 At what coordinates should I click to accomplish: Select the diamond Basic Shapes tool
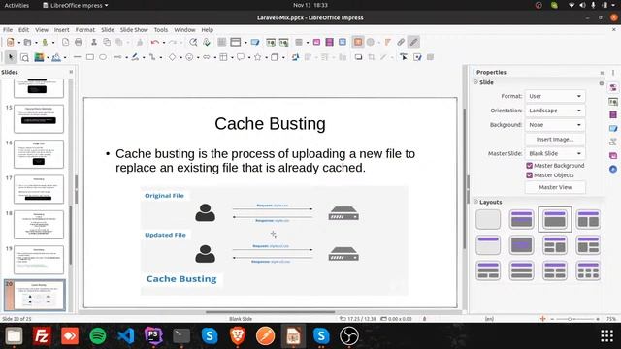[x=173, y=57]
